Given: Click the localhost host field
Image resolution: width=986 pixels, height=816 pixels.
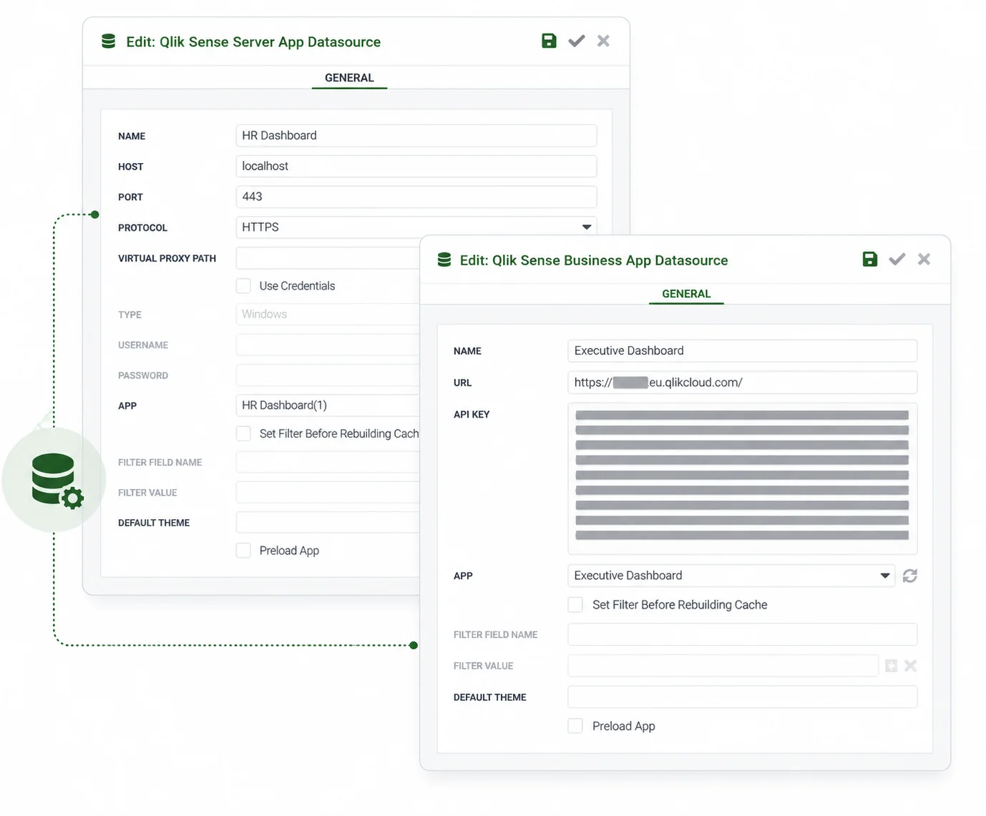Looking at the screenshot, I should 416,166.
